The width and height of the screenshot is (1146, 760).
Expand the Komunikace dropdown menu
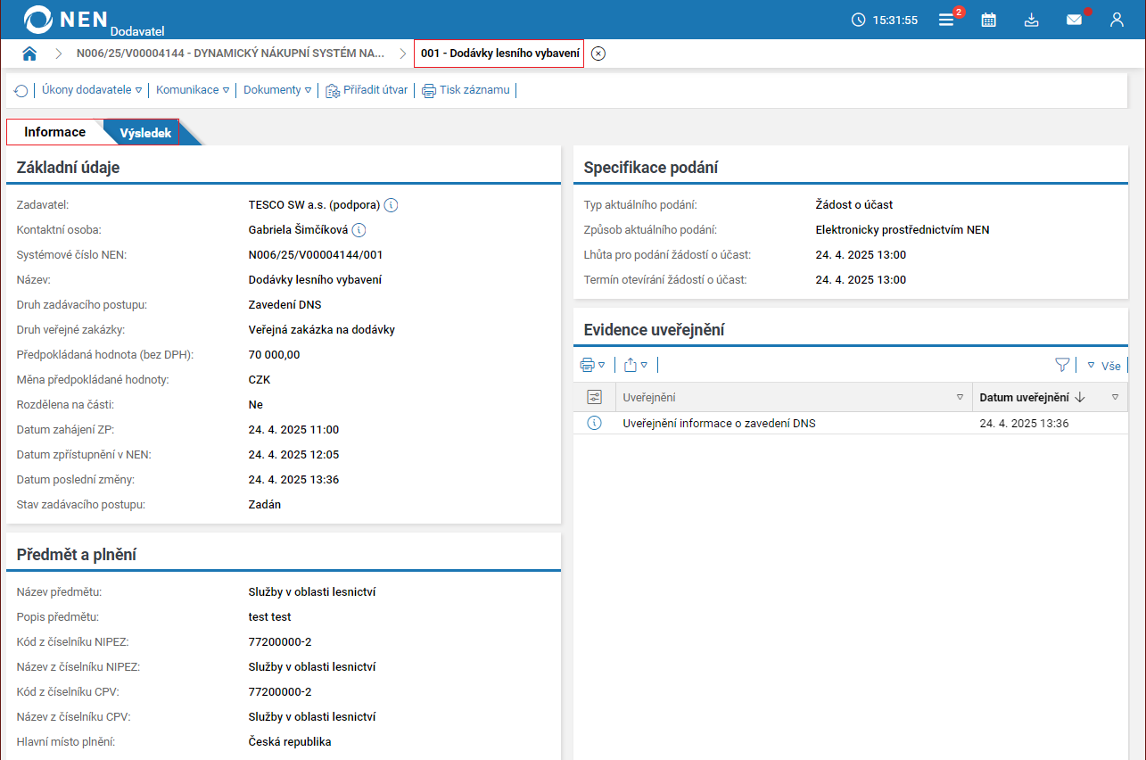193,90
